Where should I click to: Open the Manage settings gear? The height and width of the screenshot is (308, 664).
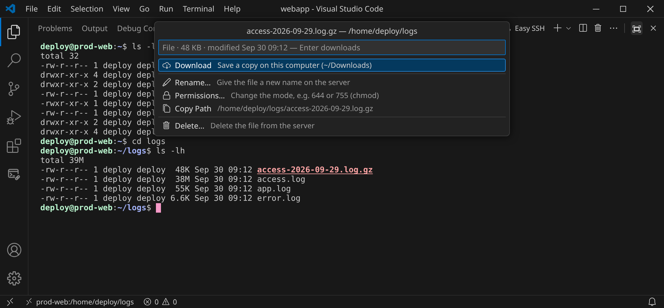(x=14, y=278)
